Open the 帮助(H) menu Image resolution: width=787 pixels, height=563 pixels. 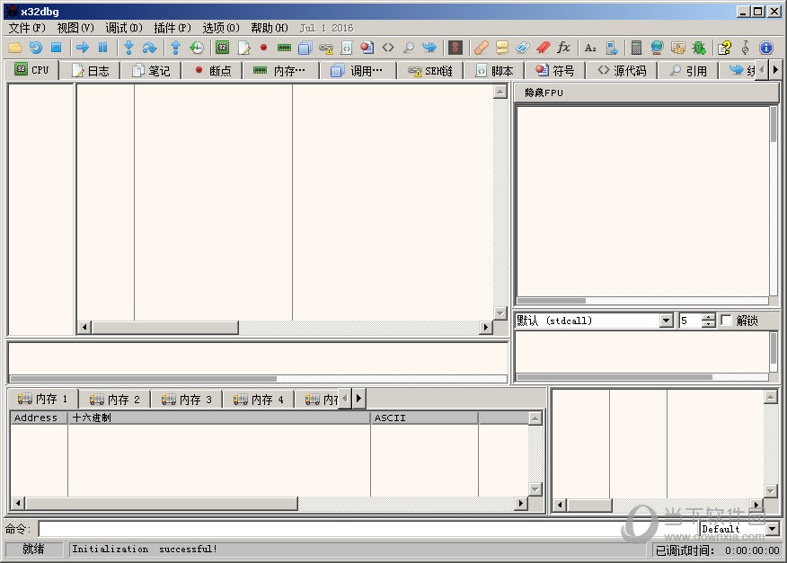click(x=270, y=28)
